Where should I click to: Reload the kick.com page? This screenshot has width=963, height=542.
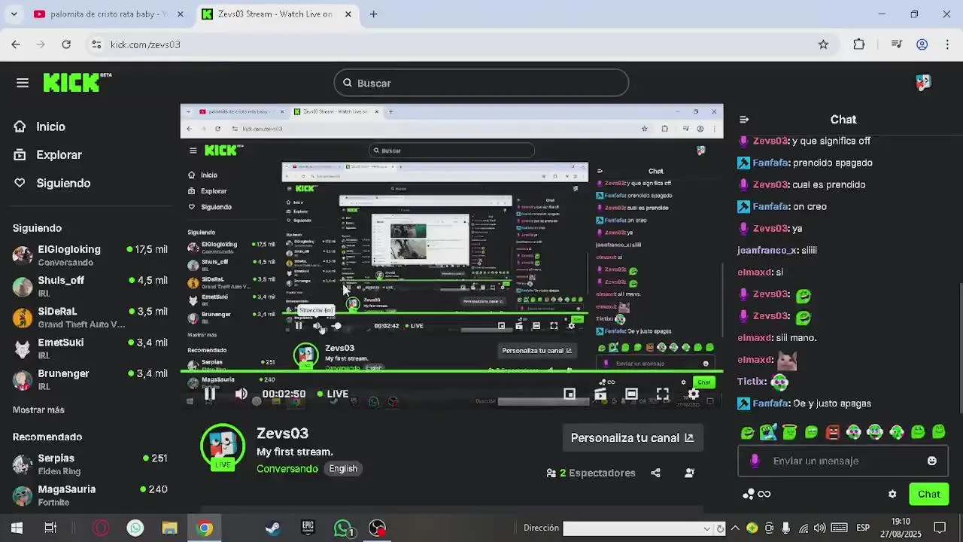(66, 44)
